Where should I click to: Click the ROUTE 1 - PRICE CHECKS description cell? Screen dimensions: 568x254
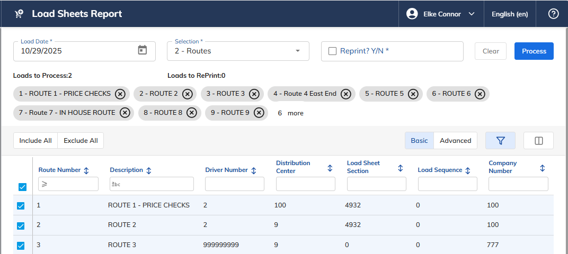click(x=148, y=205)
